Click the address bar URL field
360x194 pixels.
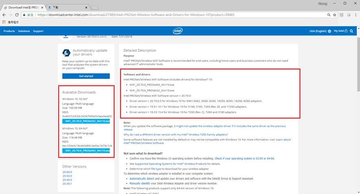[x=163, y=15]
